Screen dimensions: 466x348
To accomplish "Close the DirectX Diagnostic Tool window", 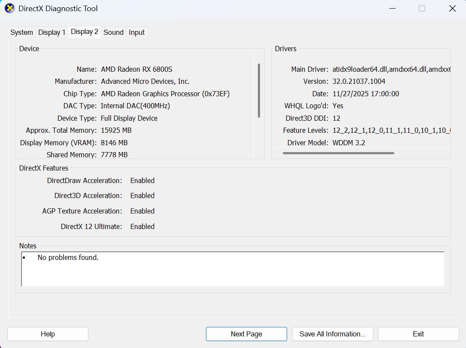I will click(x=452, y=8).
